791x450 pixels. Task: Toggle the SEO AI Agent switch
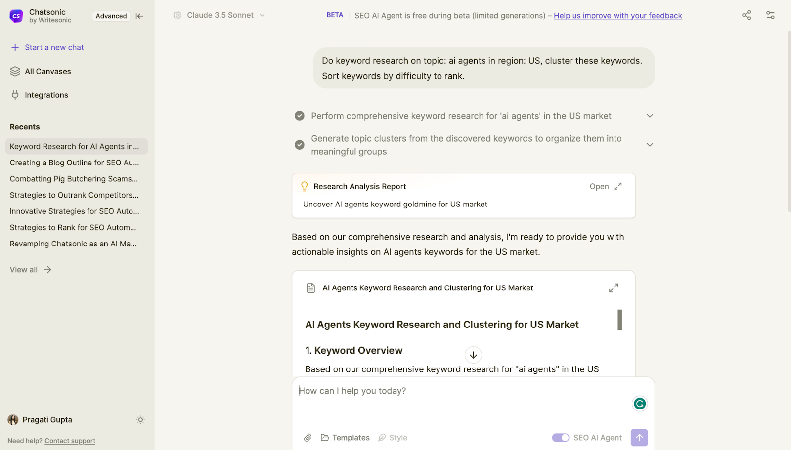[561, 438]
